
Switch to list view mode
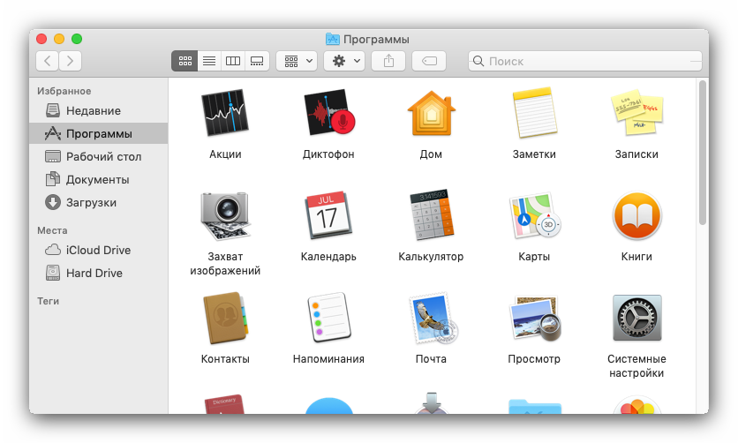click(x=209, y=61)
